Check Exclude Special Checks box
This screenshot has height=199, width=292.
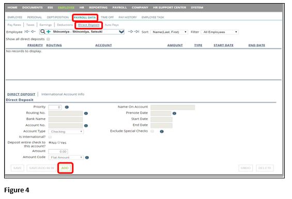click(152, 131)
